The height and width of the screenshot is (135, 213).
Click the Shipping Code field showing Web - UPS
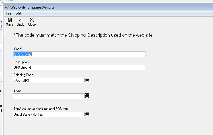click(49, 81)
